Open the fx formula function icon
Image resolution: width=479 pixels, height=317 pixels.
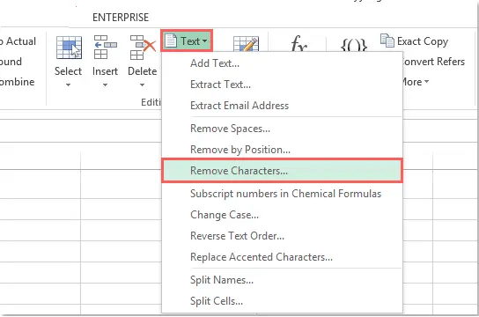pos(298,43)
